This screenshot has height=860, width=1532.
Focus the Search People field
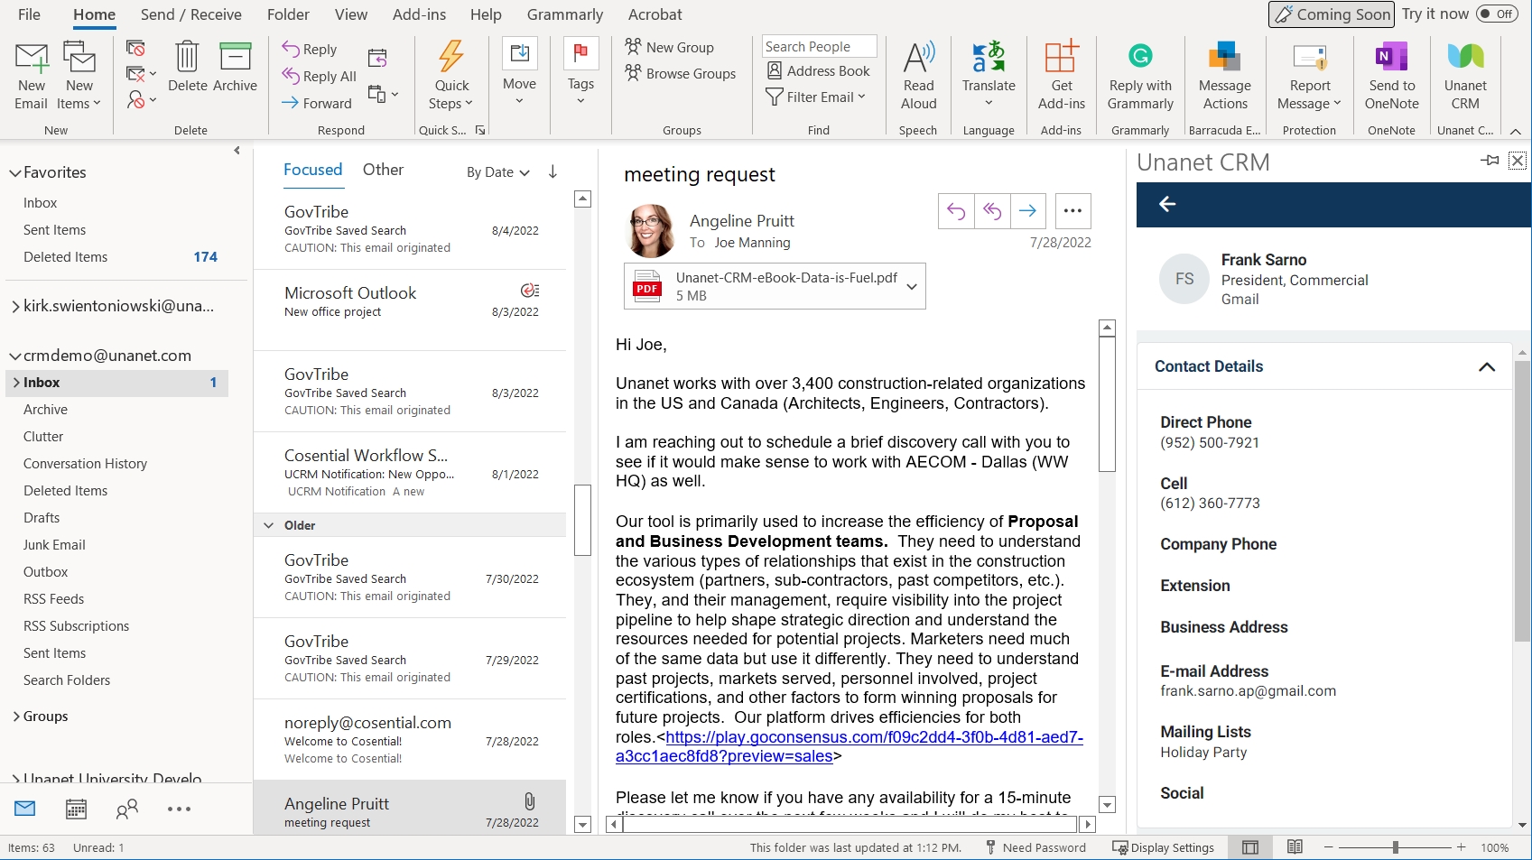tap(819, 46)
